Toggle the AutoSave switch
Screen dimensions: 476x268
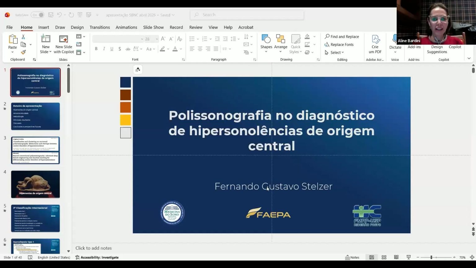(37, 15)
